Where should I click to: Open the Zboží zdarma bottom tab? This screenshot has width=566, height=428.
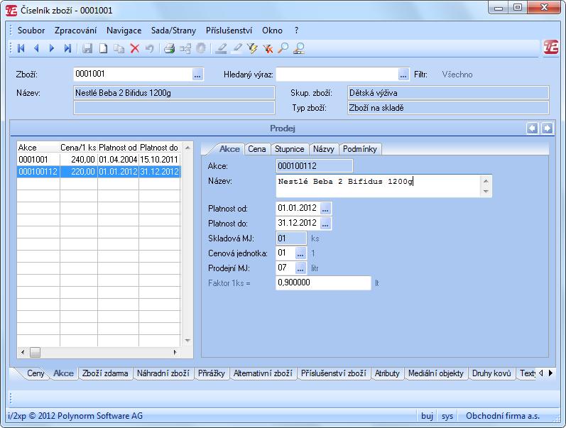coord(105,373)
